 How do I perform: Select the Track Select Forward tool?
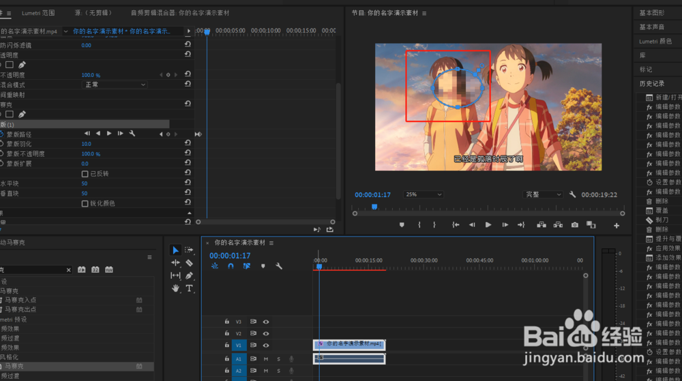pos(189,250)
